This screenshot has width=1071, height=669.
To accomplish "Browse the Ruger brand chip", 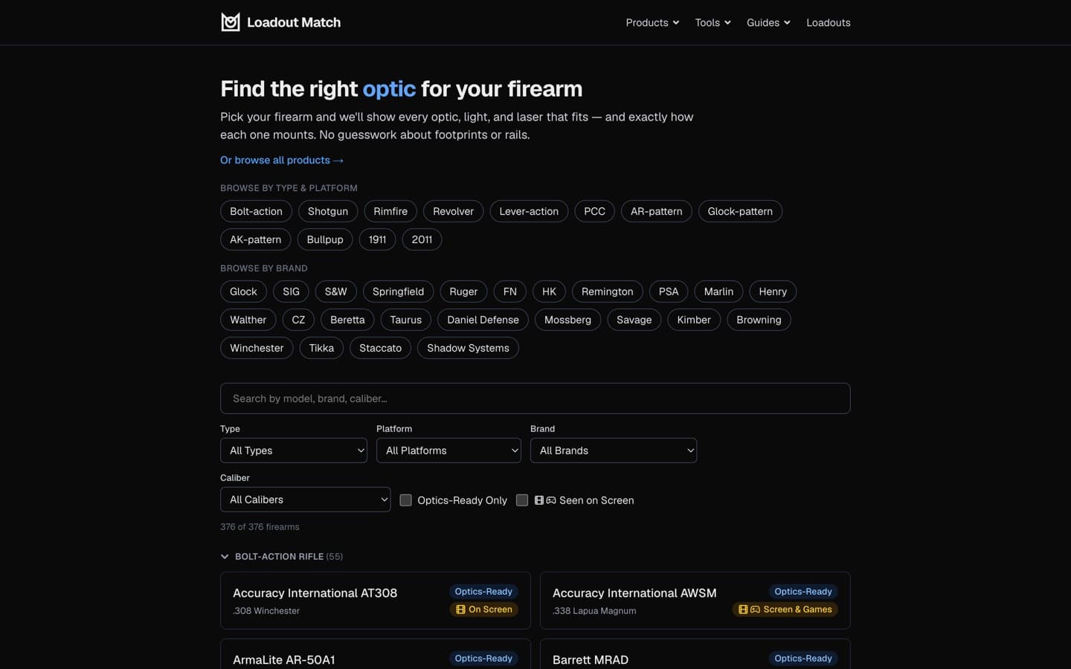I will point(463,291).
